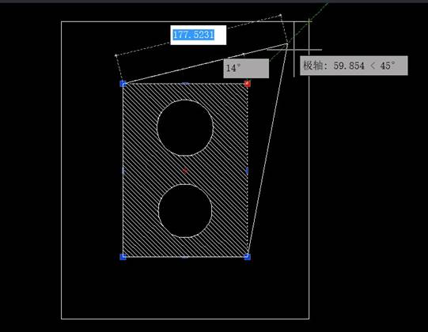Click inside the upper circular hole
428x332 pixels.
pyautogui.click(x=185, y=128)
